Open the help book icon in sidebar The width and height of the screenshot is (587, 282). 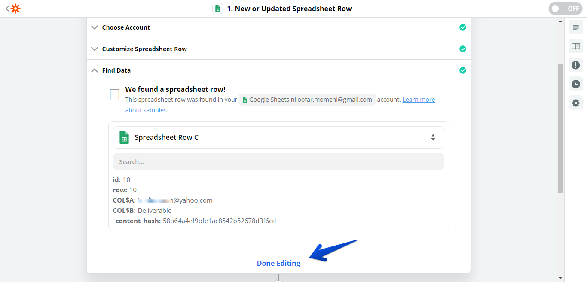(576, 46)
